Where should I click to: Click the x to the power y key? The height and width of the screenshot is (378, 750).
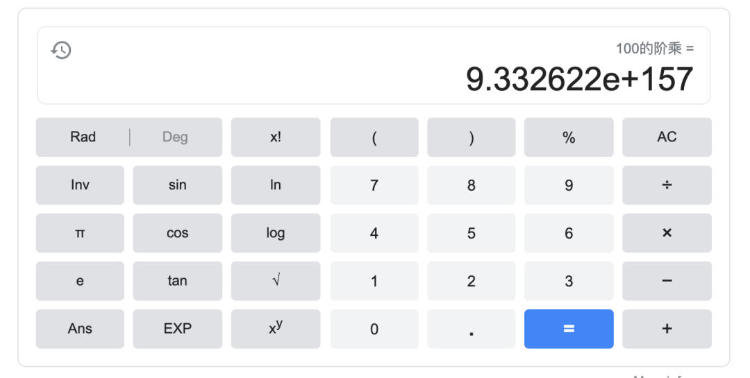(276, 329)
